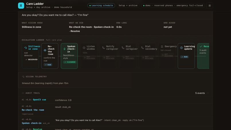
Task: Click the checkmark icon on Resolve card
Action: coord(201,46)
